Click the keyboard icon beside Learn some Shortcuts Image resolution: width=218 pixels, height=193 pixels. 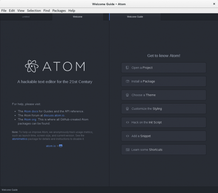point(128,150)
